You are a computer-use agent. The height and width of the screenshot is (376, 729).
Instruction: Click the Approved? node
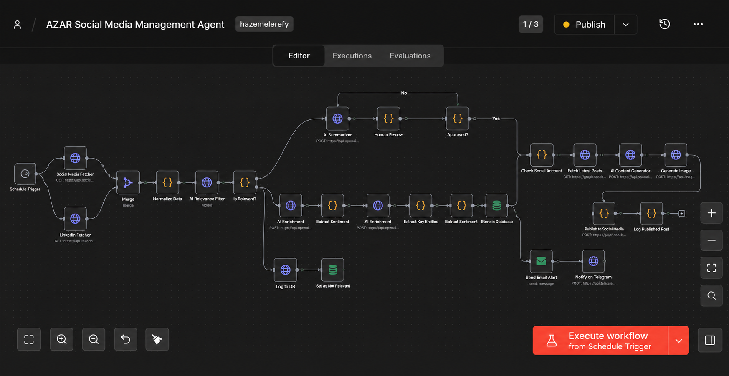tap(458, 119)
